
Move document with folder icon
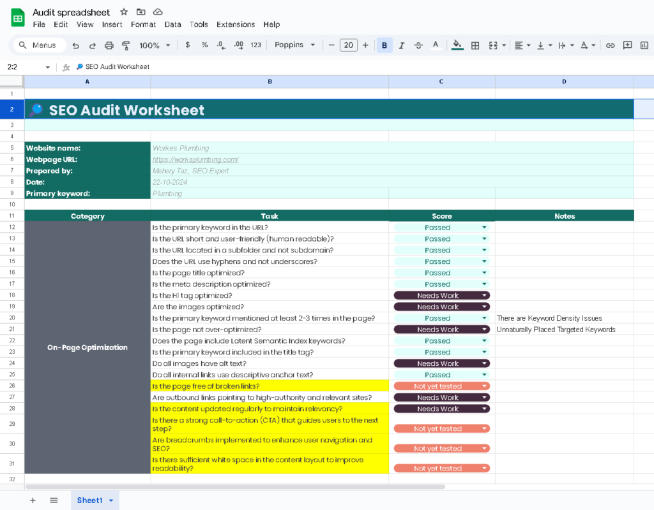coord(141,11)
